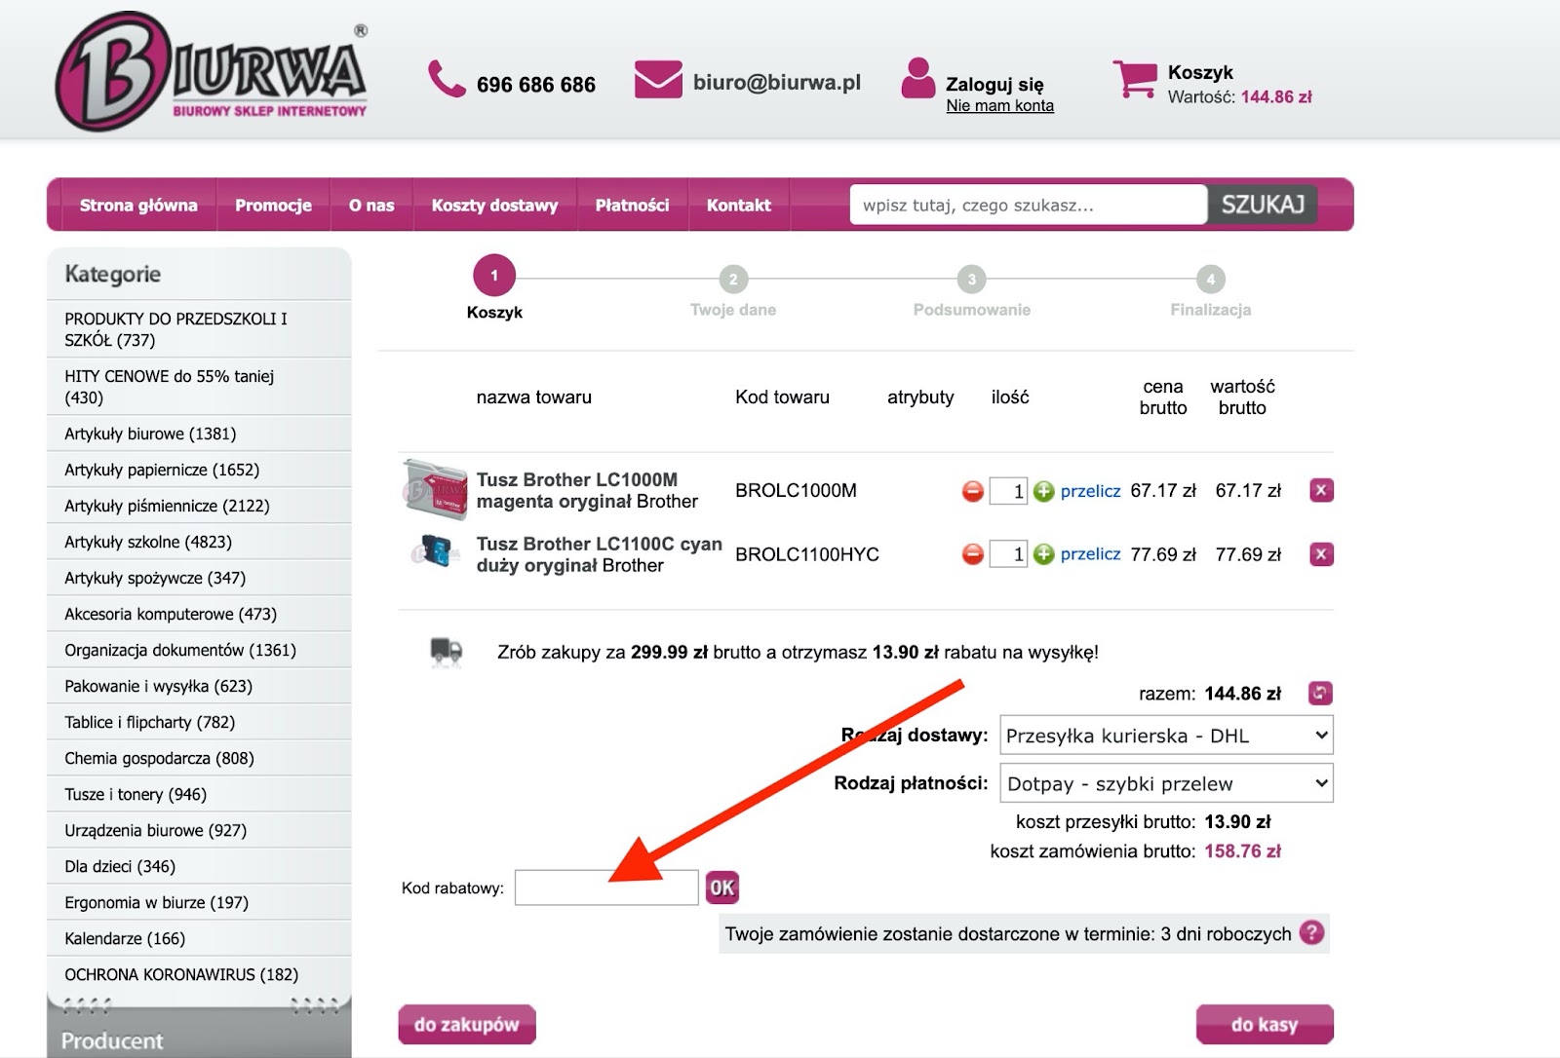Open category Hity cenowe do 55% taniej
The height and width of the screenshot is (1058, 1560).
click(199, 387)
